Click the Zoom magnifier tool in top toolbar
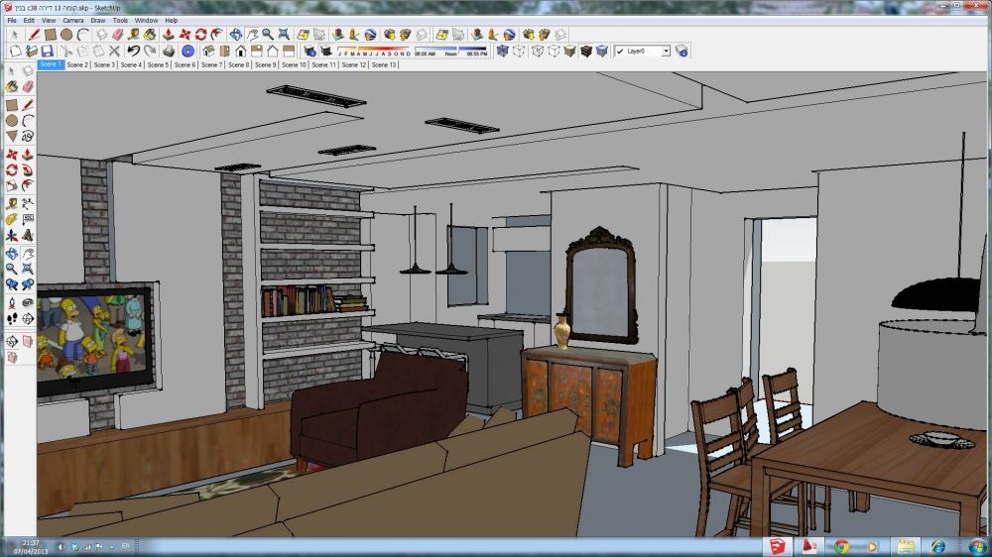Viewport: 992px width, 557px height. 268,34
